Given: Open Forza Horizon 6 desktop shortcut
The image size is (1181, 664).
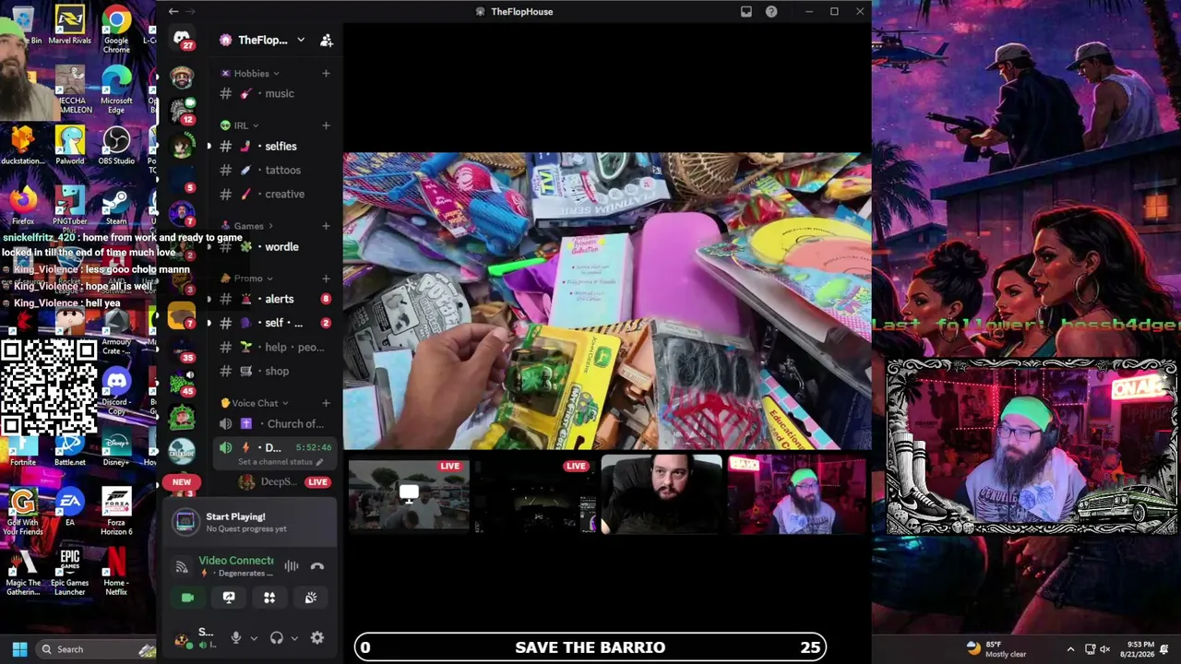Looking at the screenshot, I should click(116, 511).
